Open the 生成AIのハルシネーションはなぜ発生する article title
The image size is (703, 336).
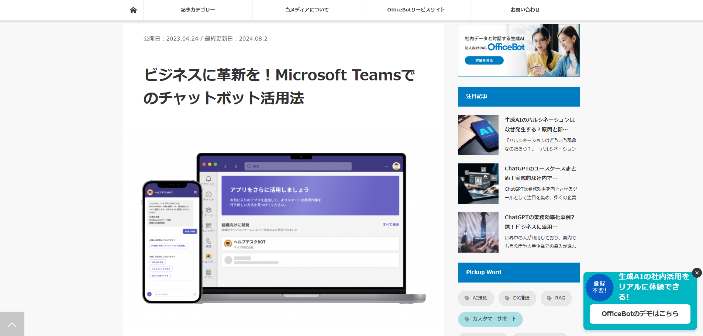540,125
